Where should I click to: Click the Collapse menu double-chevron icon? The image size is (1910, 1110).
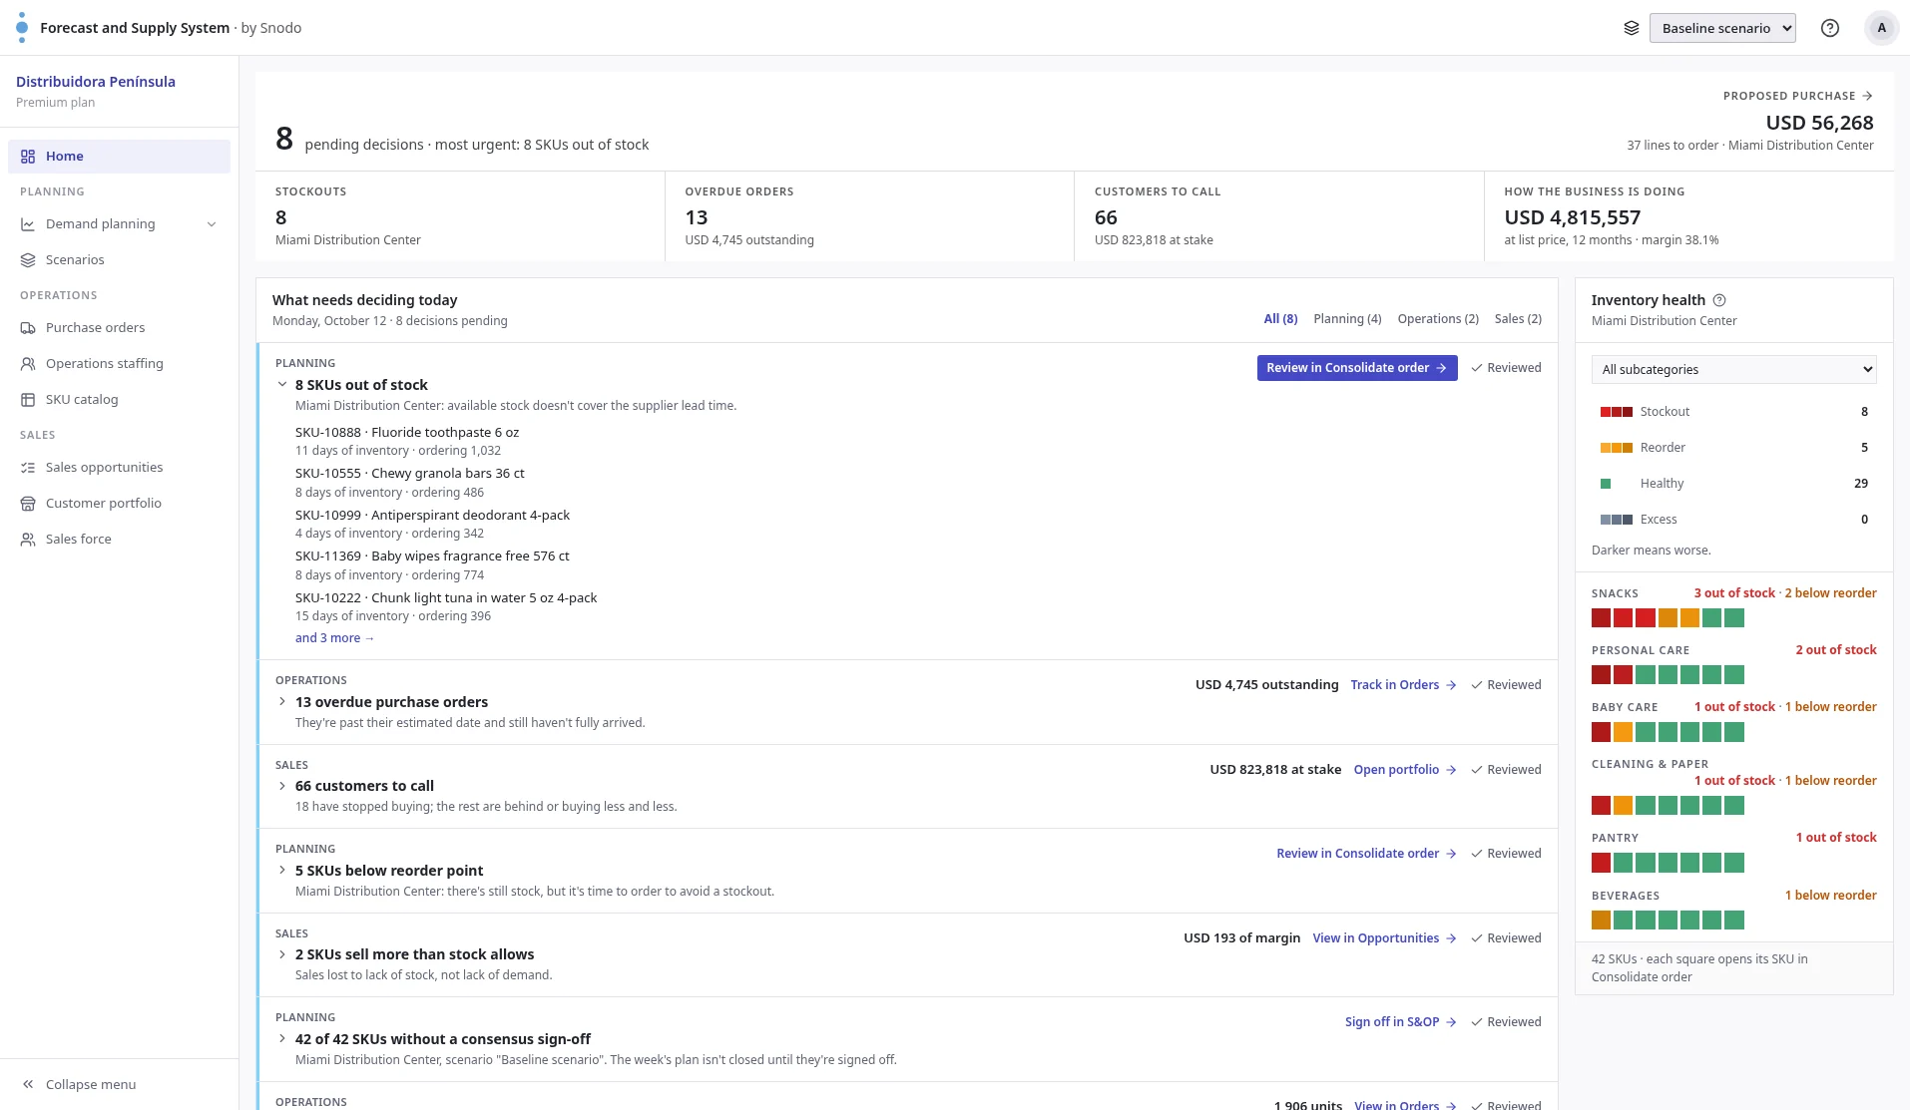[28, 1085]
